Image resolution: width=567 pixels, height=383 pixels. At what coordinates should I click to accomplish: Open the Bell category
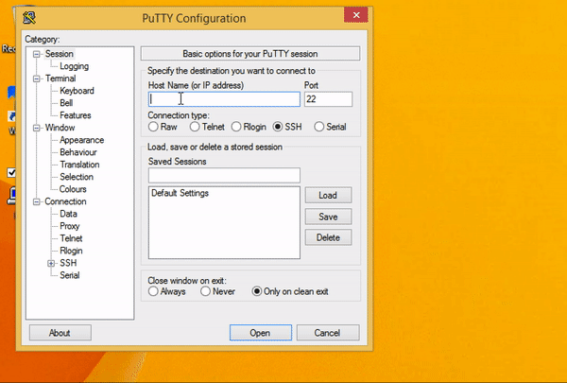[x=66, y=103]
